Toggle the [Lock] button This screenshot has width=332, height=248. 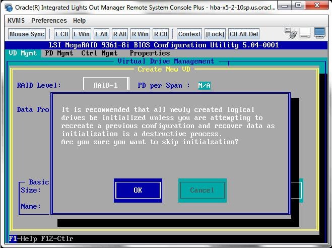pos(215,34)
